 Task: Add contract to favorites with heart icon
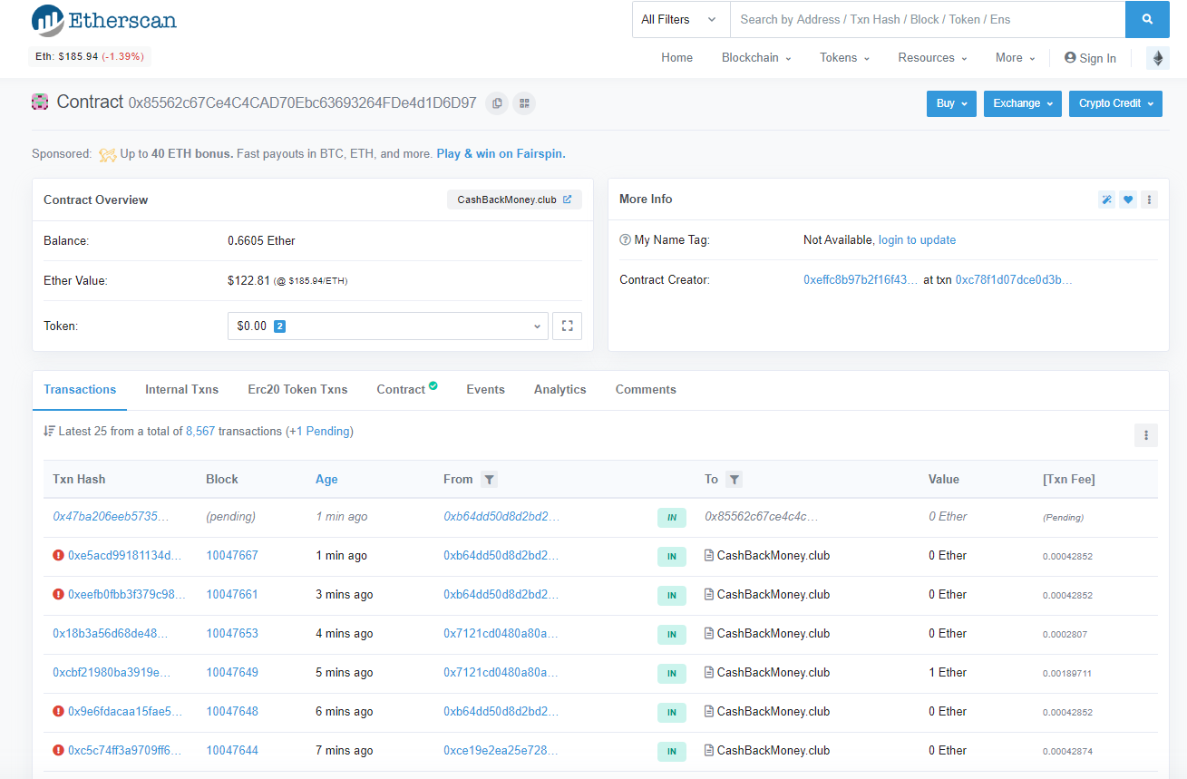[1128, 200]
